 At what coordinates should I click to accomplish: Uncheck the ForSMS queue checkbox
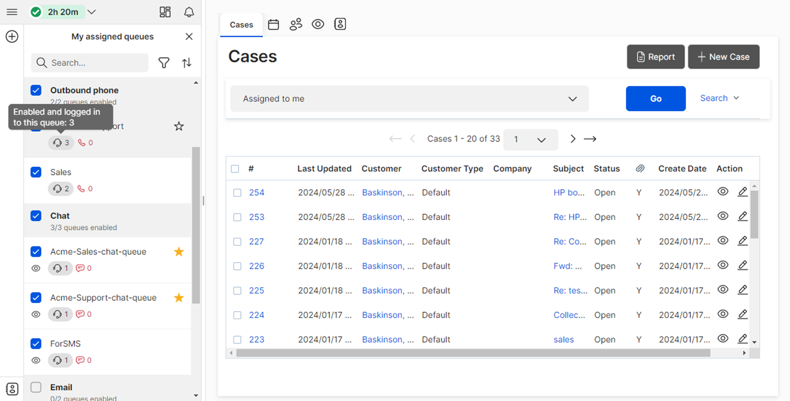tap(36, 343)
